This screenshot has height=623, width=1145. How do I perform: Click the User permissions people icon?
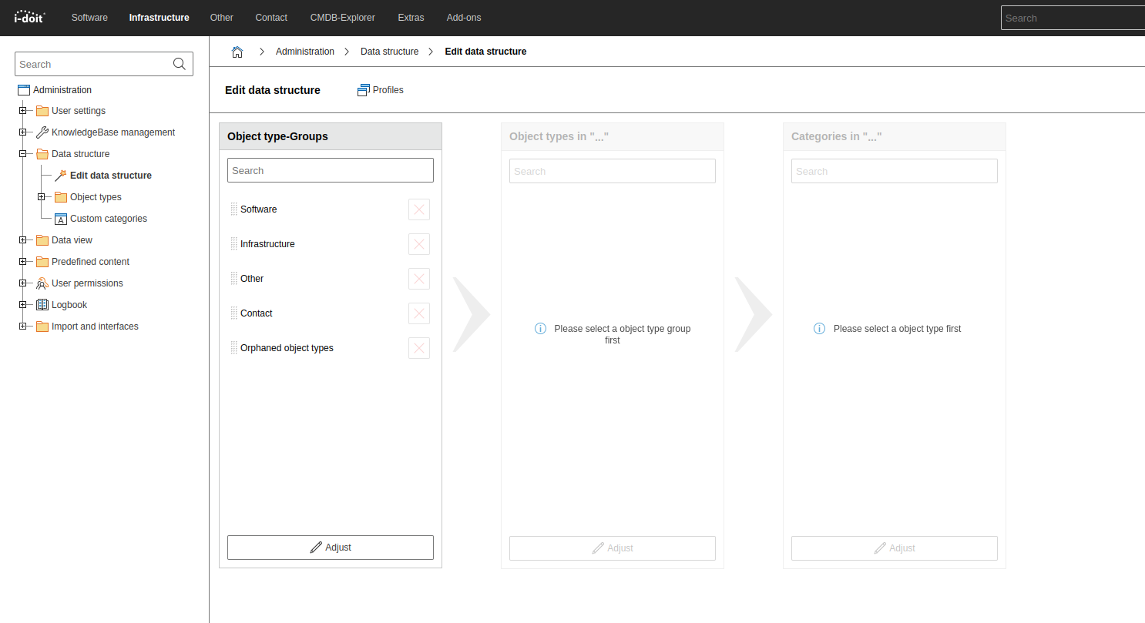click(x=42, y=283)
